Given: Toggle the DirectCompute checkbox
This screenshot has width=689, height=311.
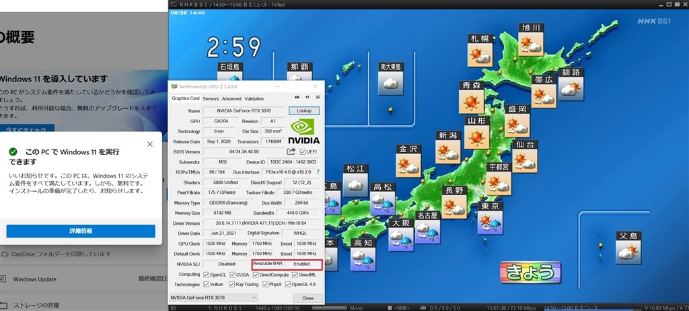Looking at the screenshot, I should (x=255, y=275).
